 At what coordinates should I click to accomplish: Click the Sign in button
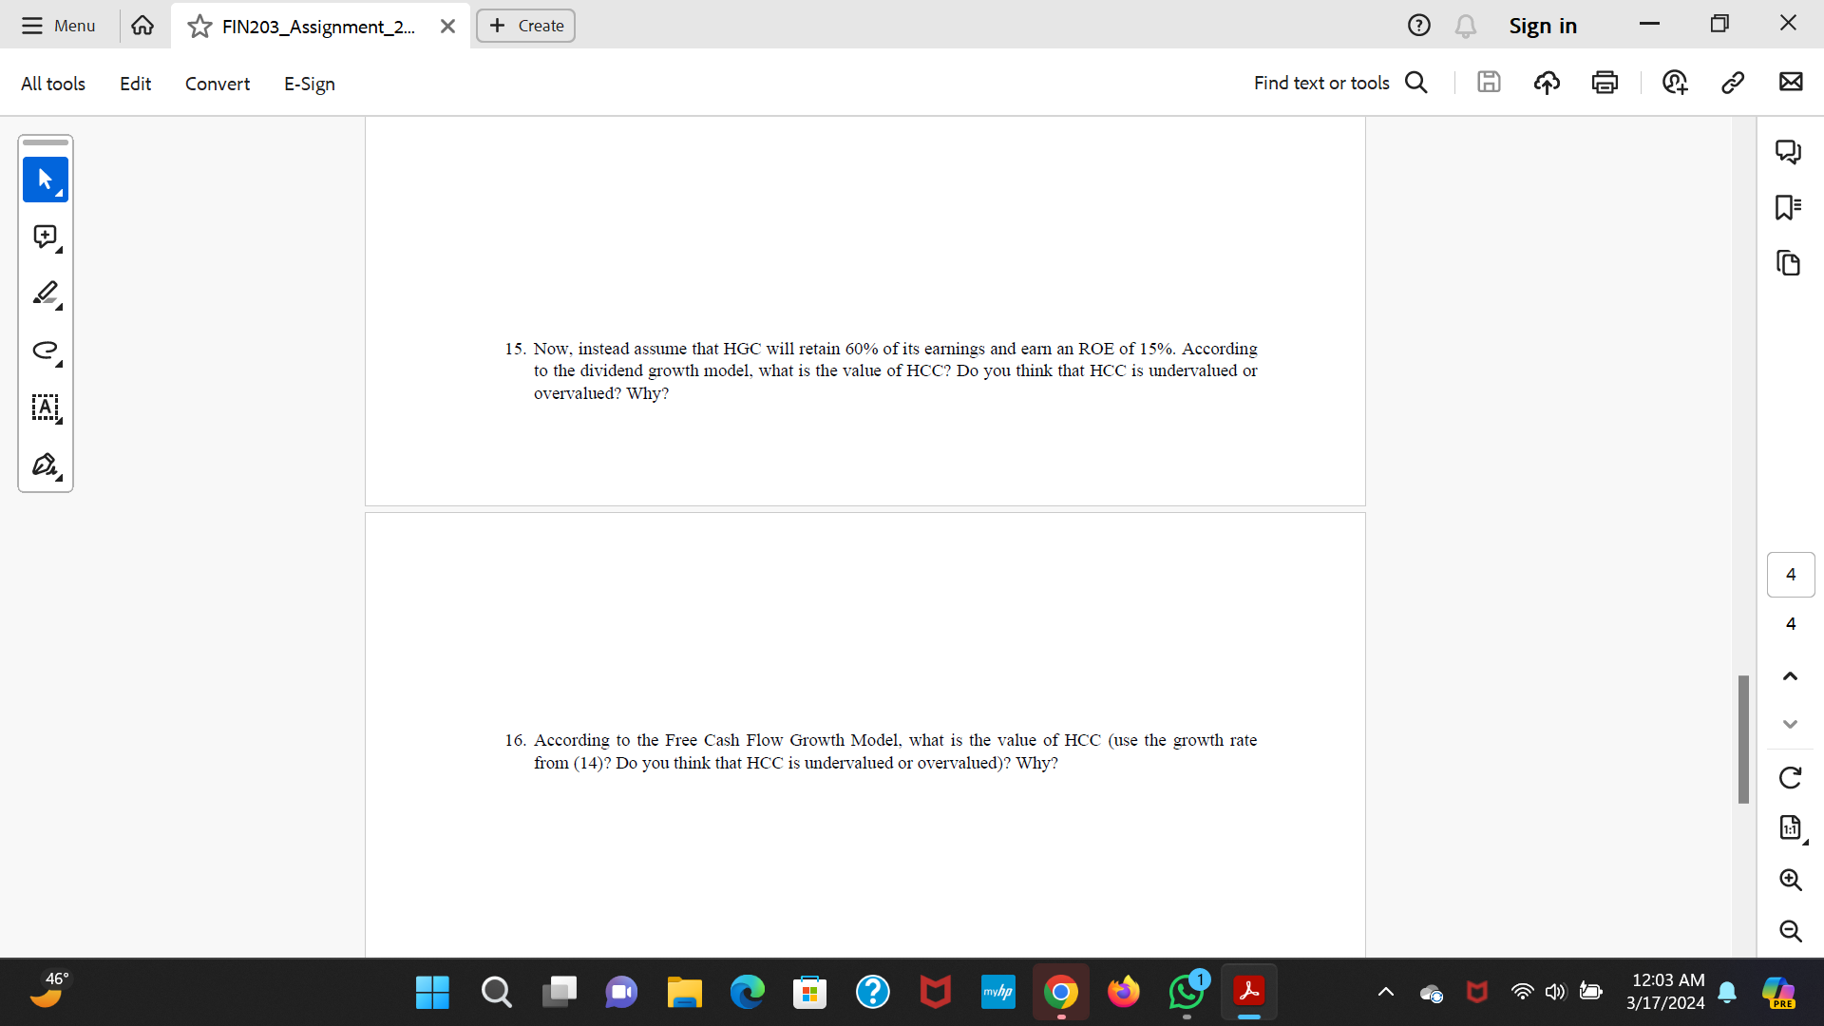pyautogui.click(x=1543, y=26)
